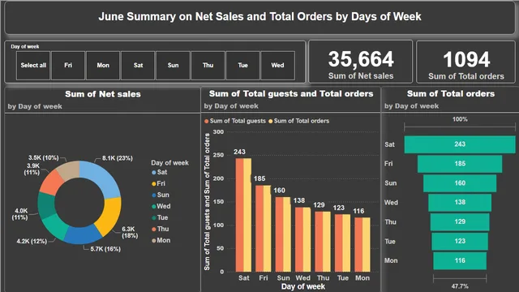Select the Thu 129 funnel bar
The height and width of the screenshot is (292, 519).
click(x=460, y=221)
